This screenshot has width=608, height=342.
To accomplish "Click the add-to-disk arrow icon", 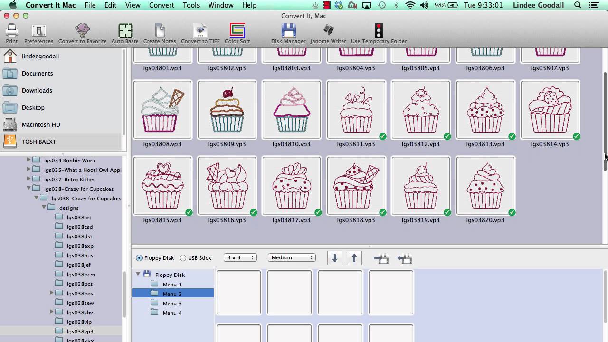I will (x=381, y=258).
